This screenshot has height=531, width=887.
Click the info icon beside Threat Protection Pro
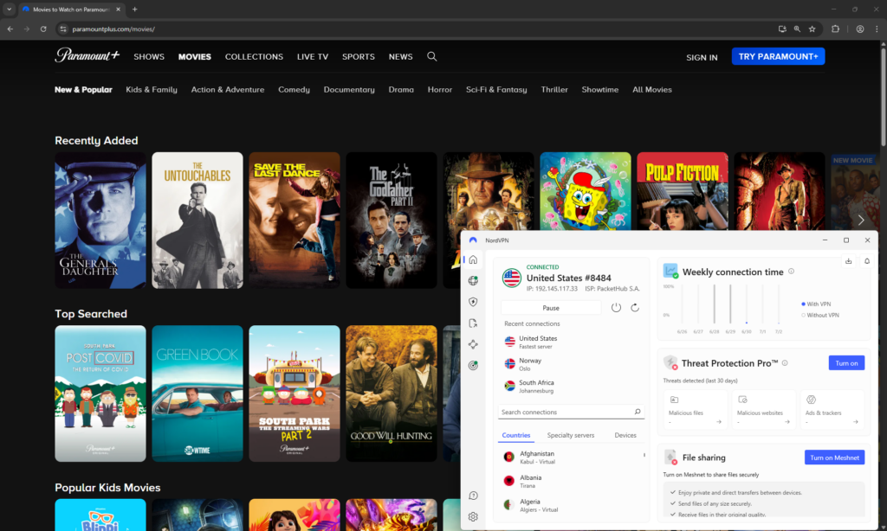click(x=785, y=362)
